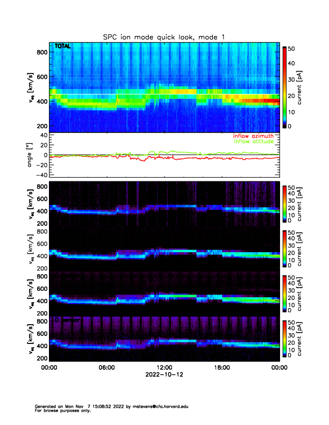Click the "D sensor" label in the bottom panel
Screen dimensions: 329x425
coord(67,320)
